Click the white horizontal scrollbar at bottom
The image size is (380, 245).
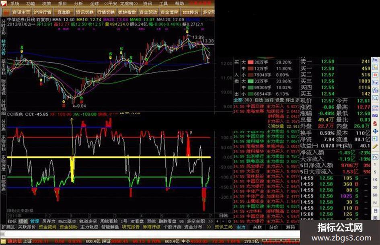click(150, 234)
